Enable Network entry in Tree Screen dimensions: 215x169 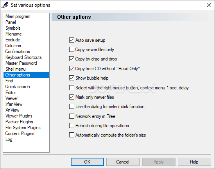[72, 116]
